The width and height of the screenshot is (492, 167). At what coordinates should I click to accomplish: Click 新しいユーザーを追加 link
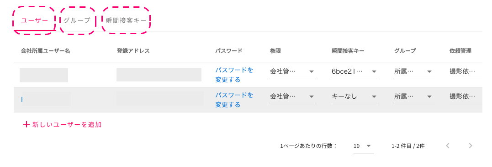67,125
